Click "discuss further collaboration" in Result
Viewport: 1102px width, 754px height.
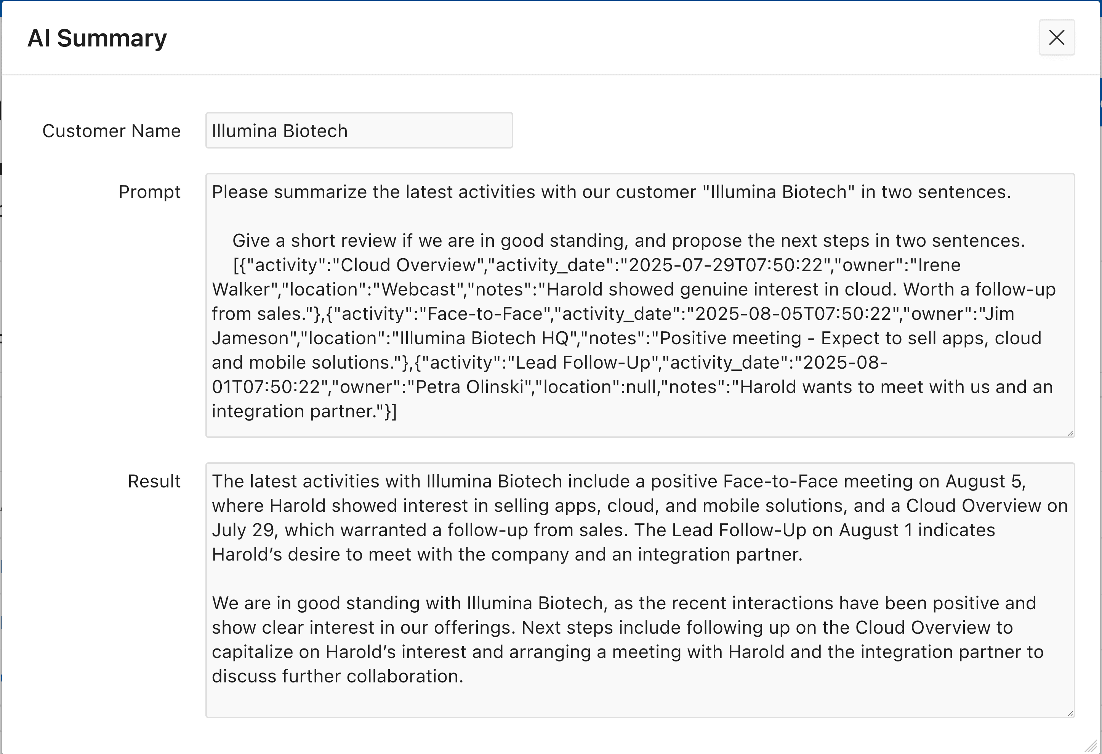pyautogui.click(x=337, y=676)
